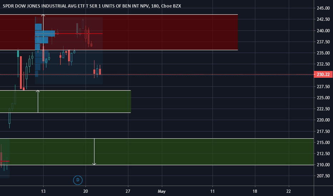Click the red point-of-control line near 240.00

[79, 34]
